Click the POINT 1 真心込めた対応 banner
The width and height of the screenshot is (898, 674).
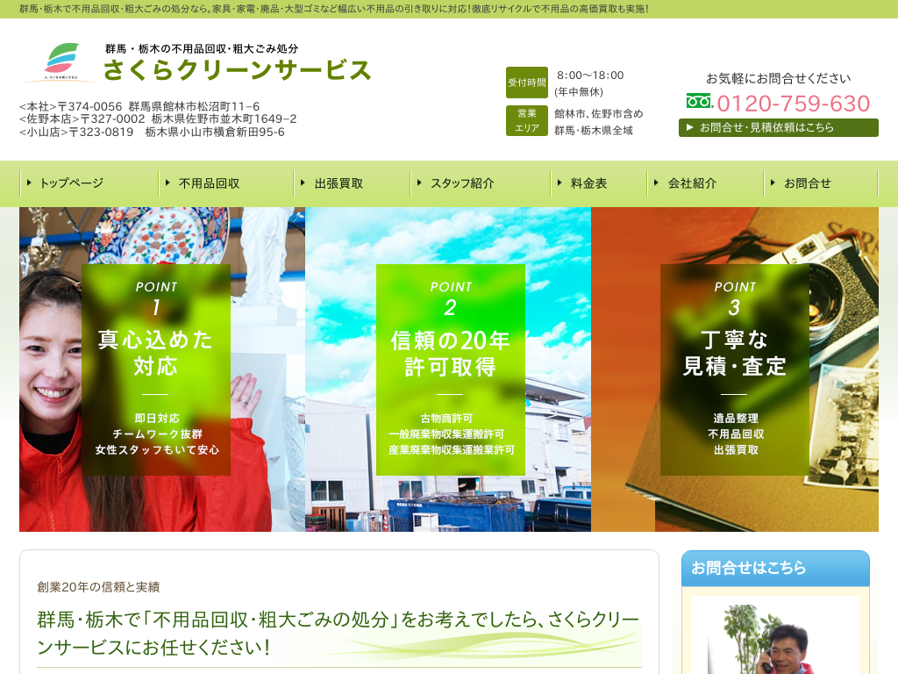pos(156,369)
